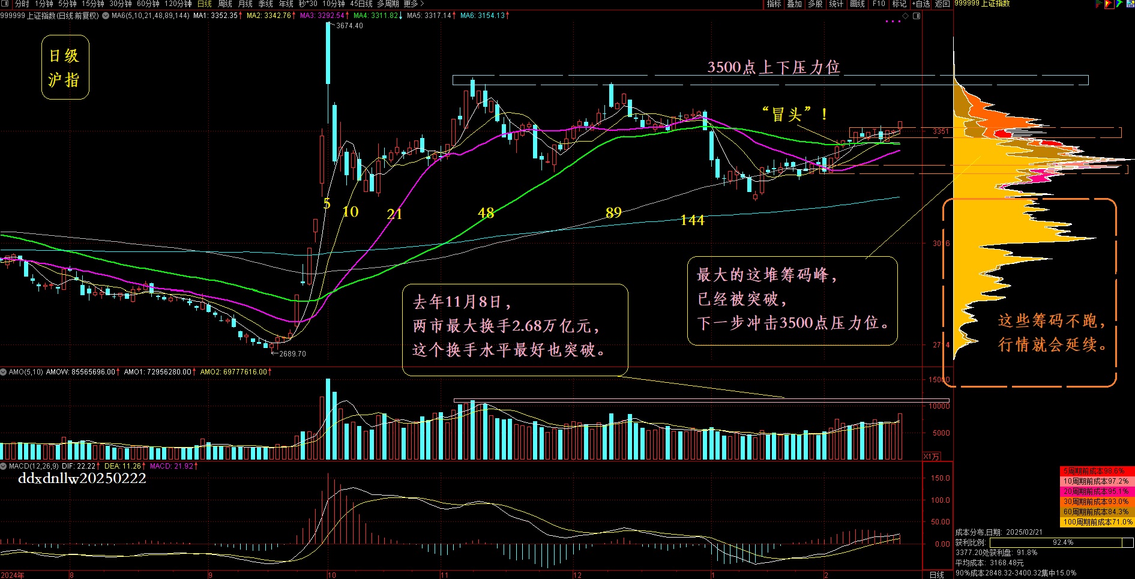Click the X1万 volume unit label
Image resolution: width=1135 pixels, height=579 pixels.
coord(932,457)
